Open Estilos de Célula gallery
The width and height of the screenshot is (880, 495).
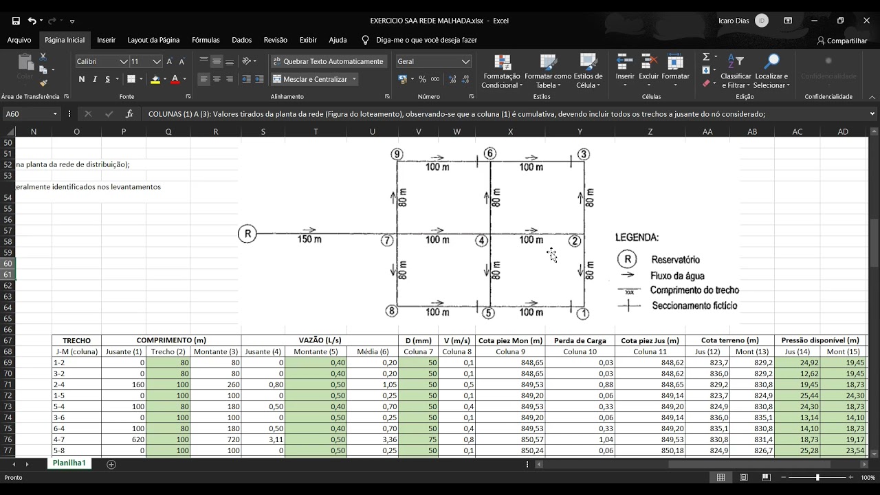point(588,71)
